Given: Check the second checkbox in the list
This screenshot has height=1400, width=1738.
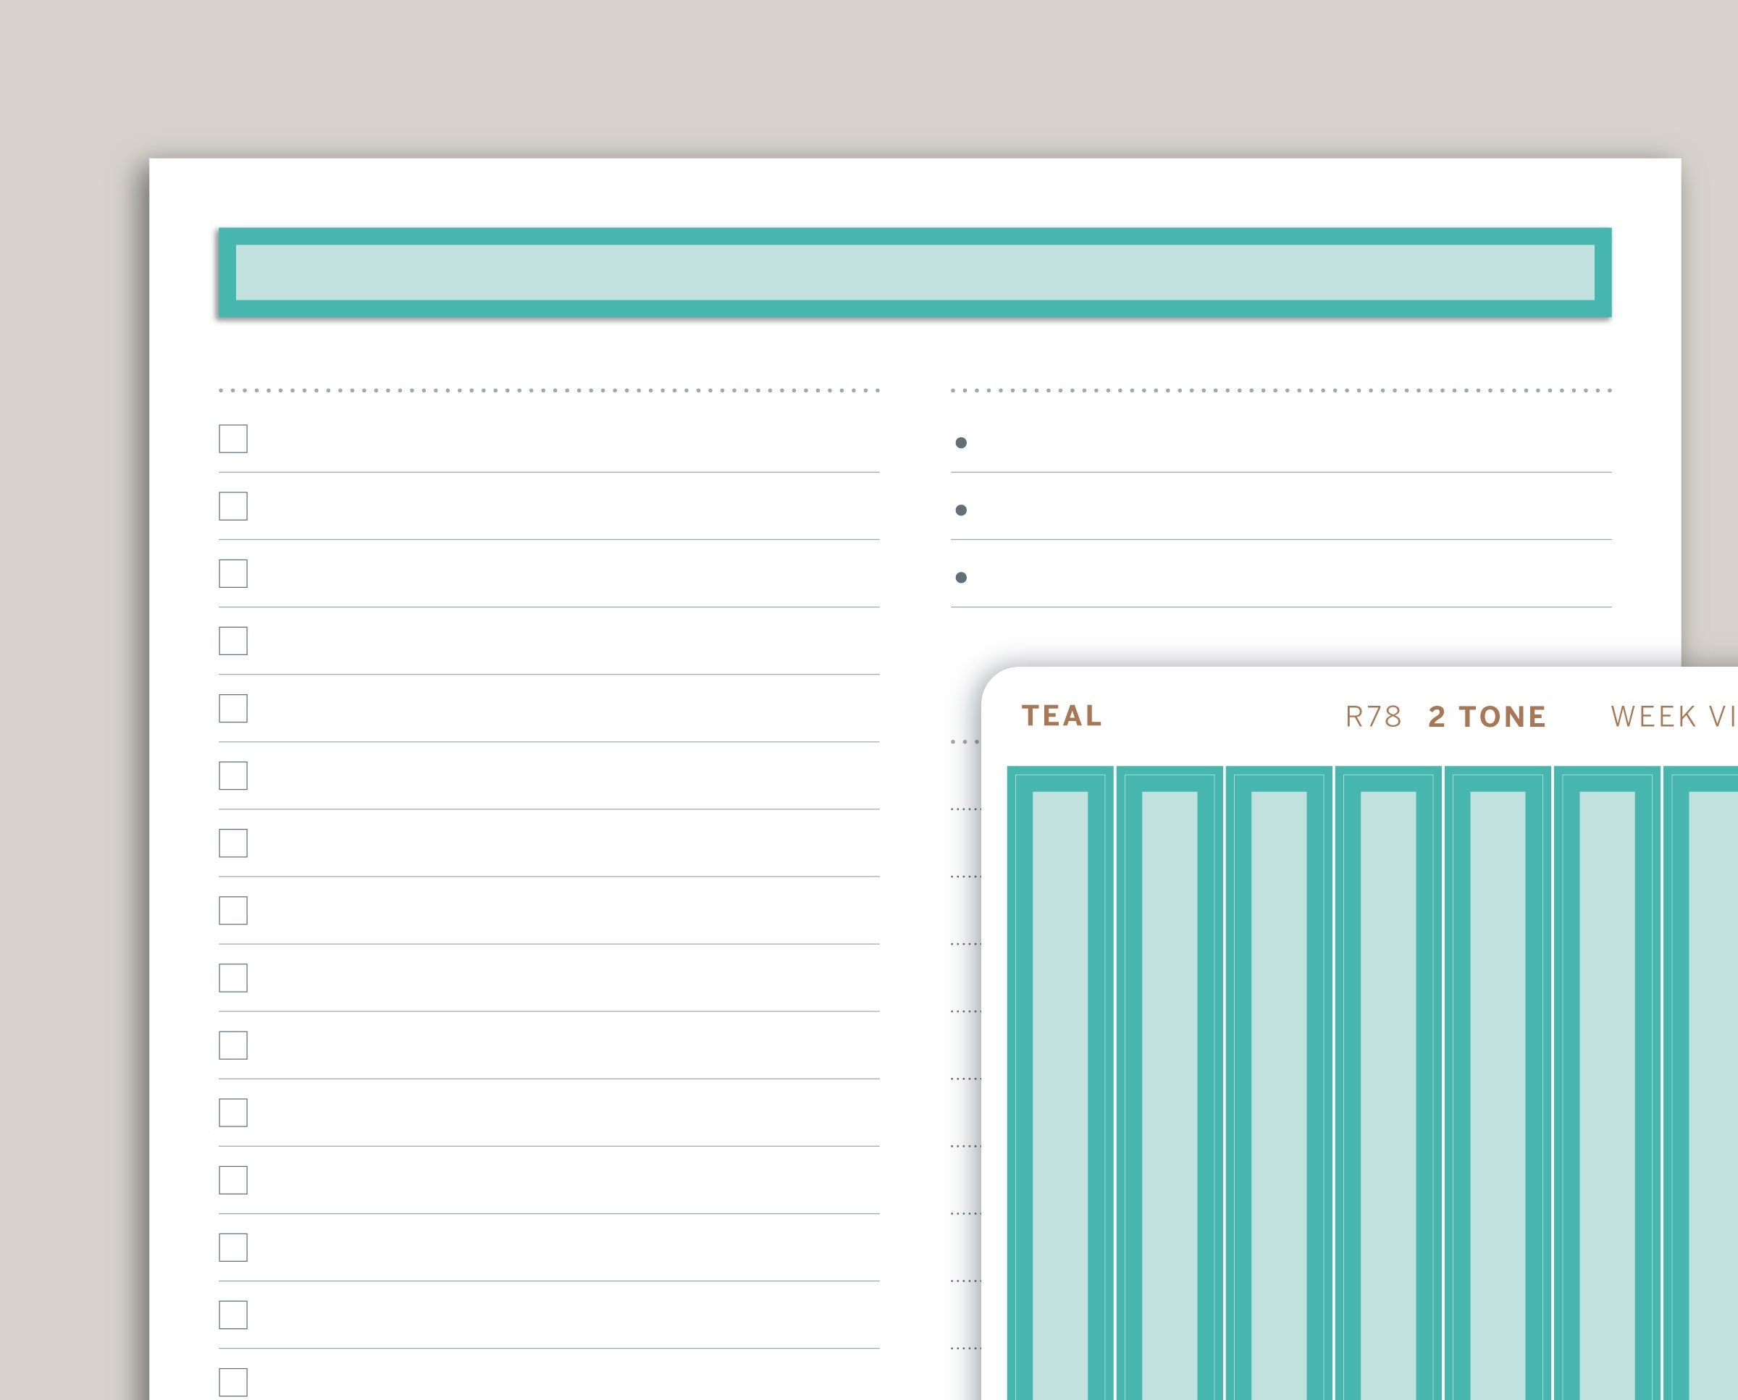Looking at the screenshot, I should [233, 507].
